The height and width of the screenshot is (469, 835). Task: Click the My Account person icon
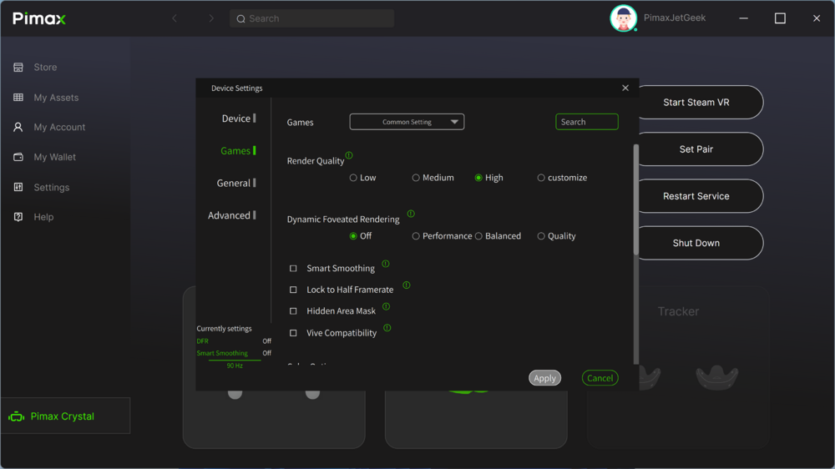click(x=18, y=127)
